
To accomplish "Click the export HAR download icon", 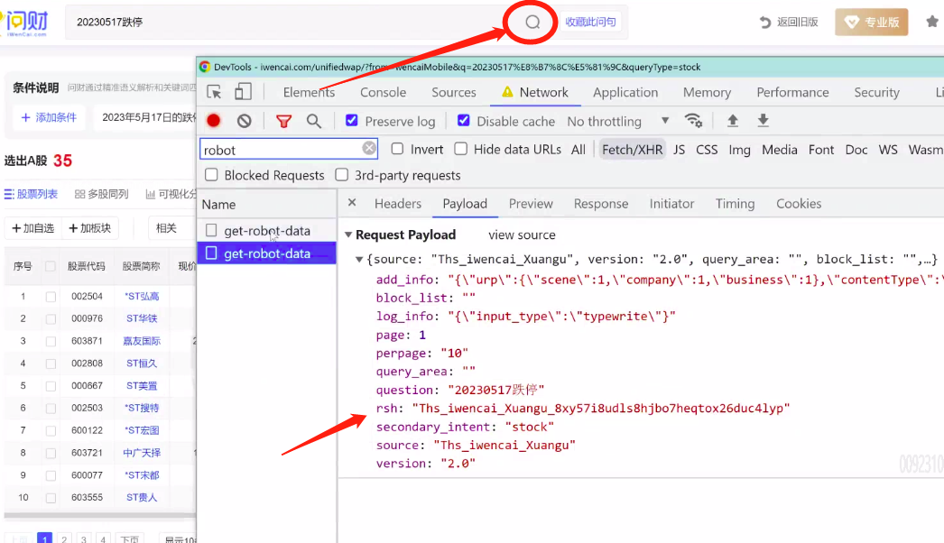I will (x=763, y=120).
